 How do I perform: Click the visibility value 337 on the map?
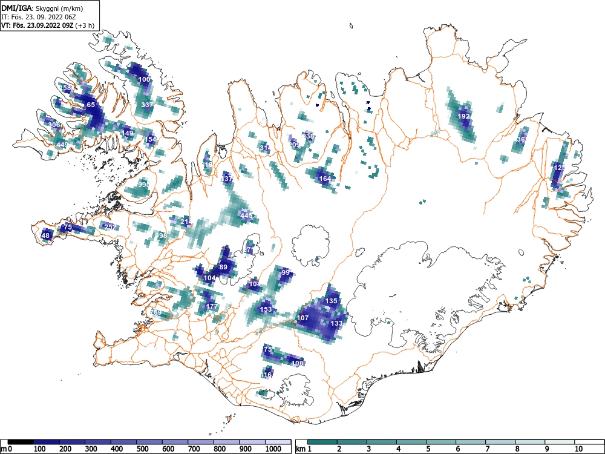[146, 105]
